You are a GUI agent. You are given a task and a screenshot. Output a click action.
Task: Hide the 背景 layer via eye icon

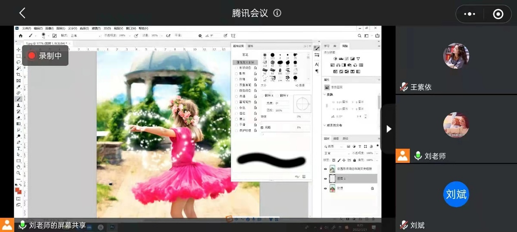click(326, 189)
